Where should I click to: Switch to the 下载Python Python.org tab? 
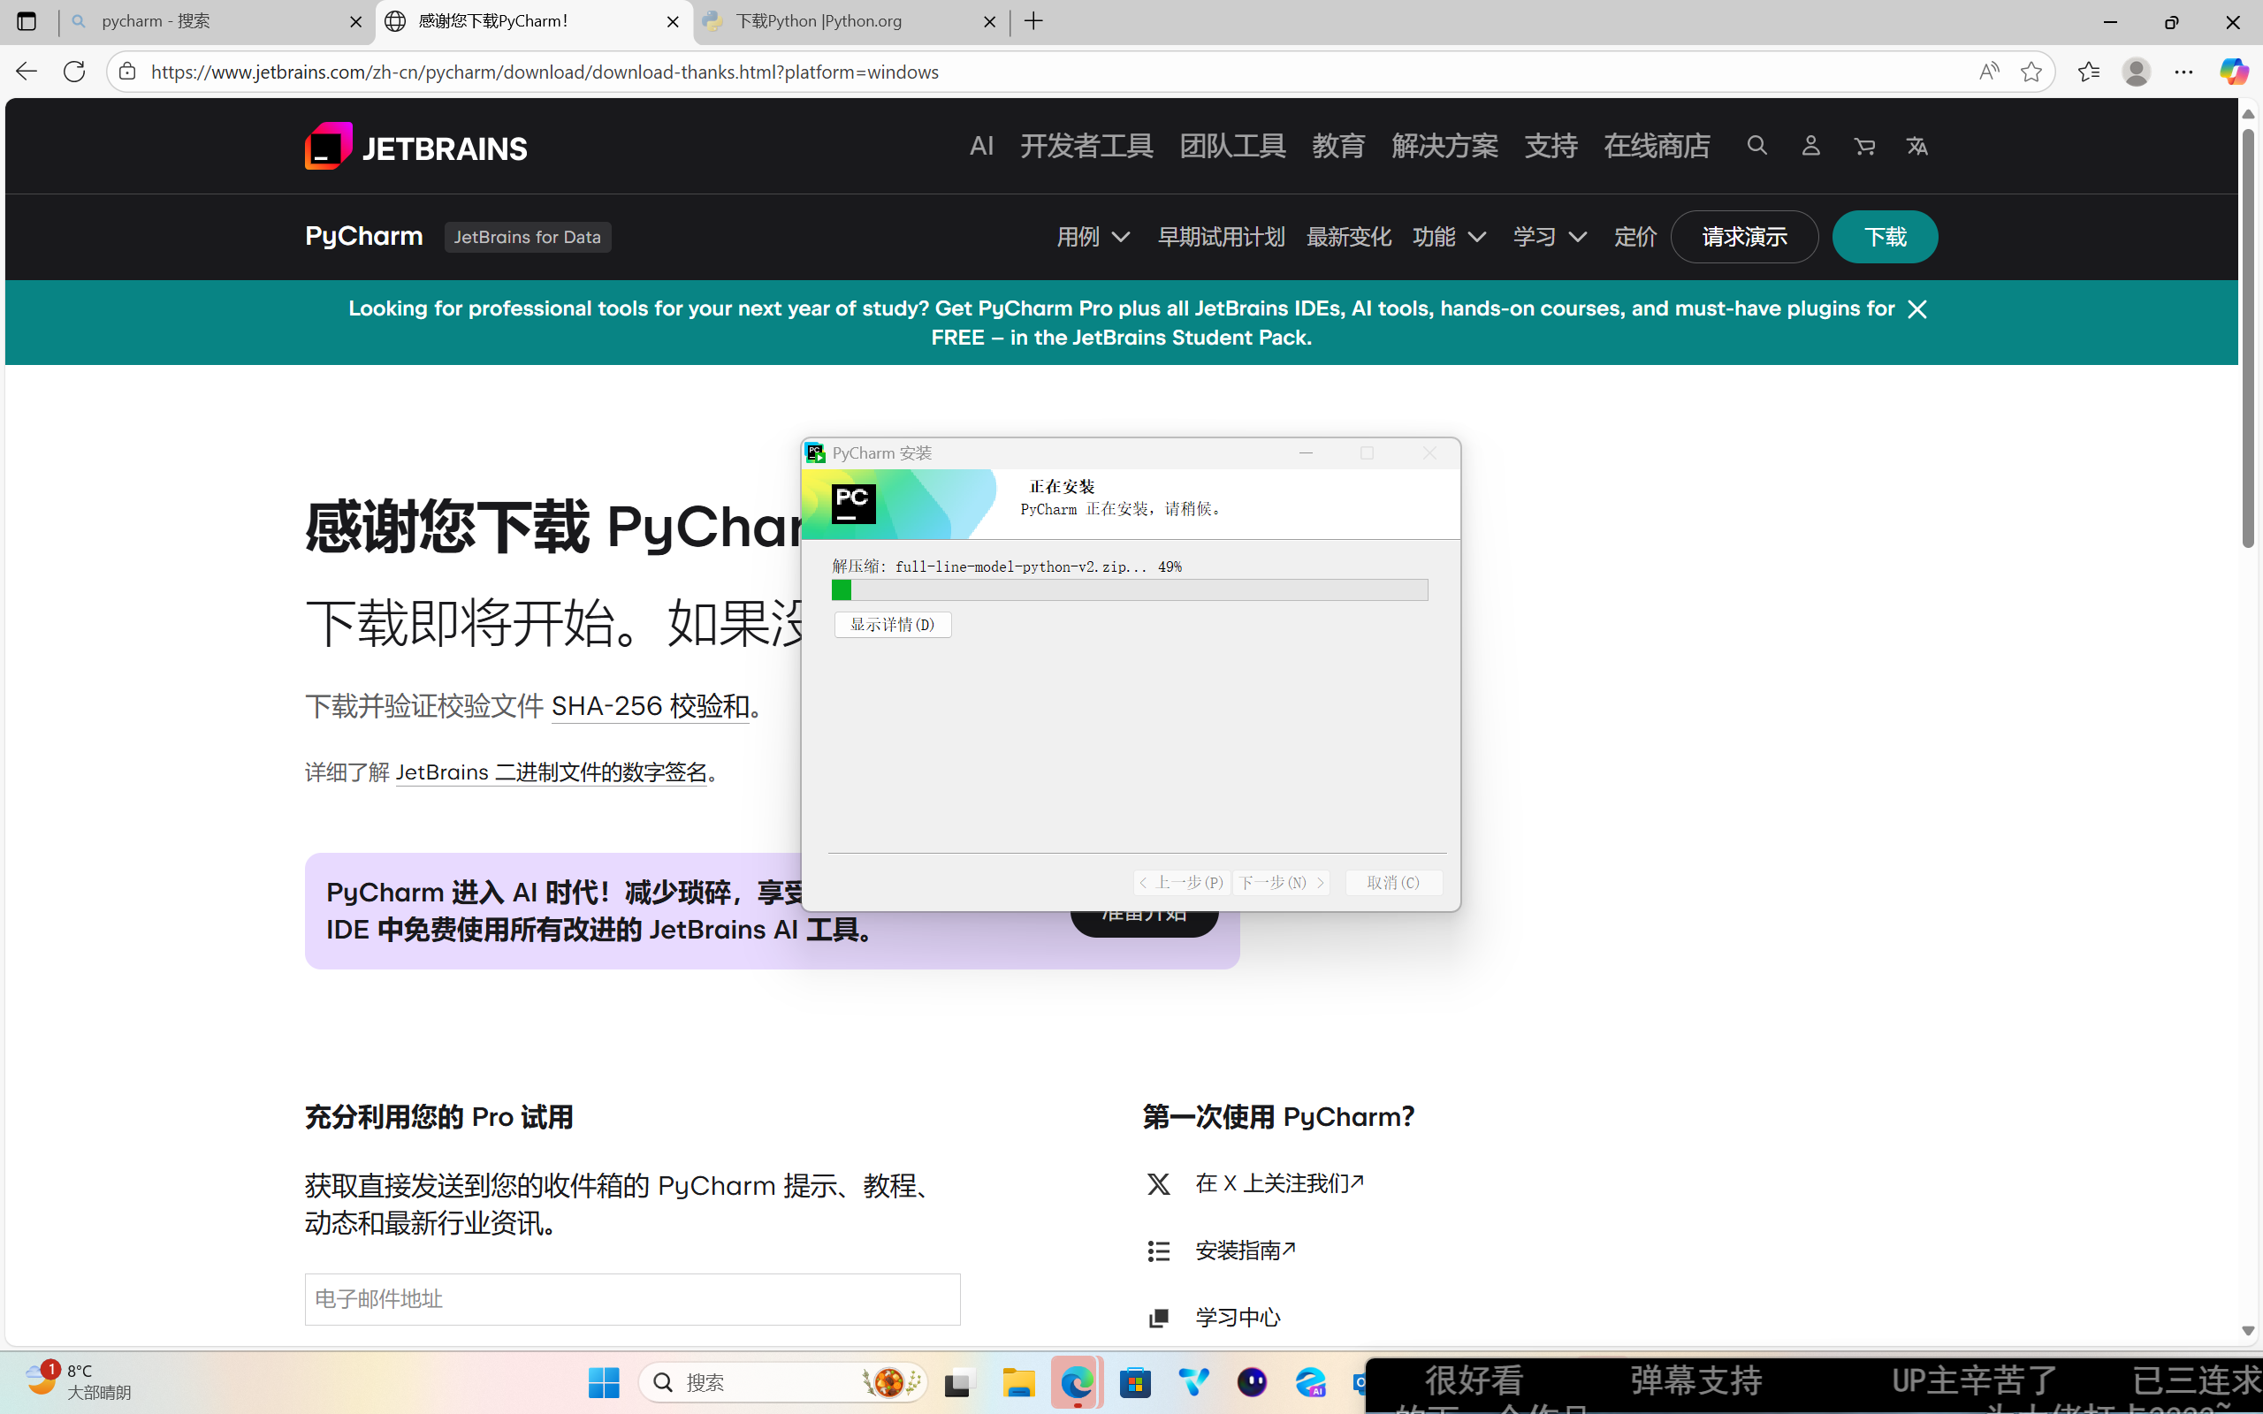point(817,20)
